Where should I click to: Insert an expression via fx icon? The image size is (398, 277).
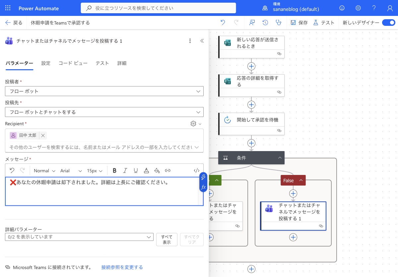(x=204, y=187)
